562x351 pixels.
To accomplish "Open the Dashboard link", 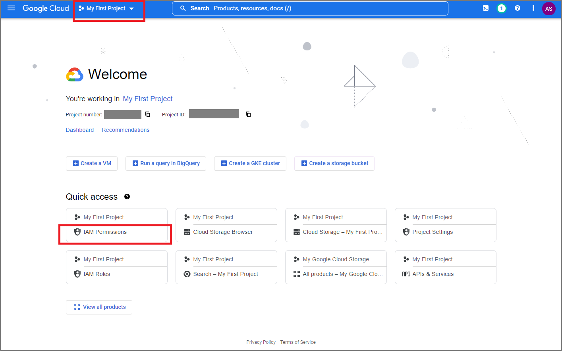I will pos(80,130).
